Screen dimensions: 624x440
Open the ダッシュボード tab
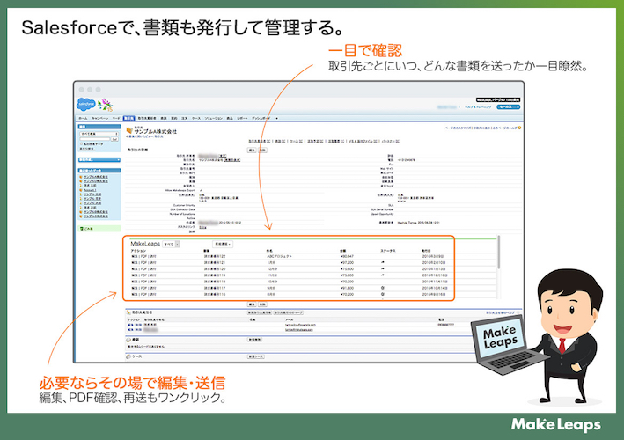pos(263,117)
